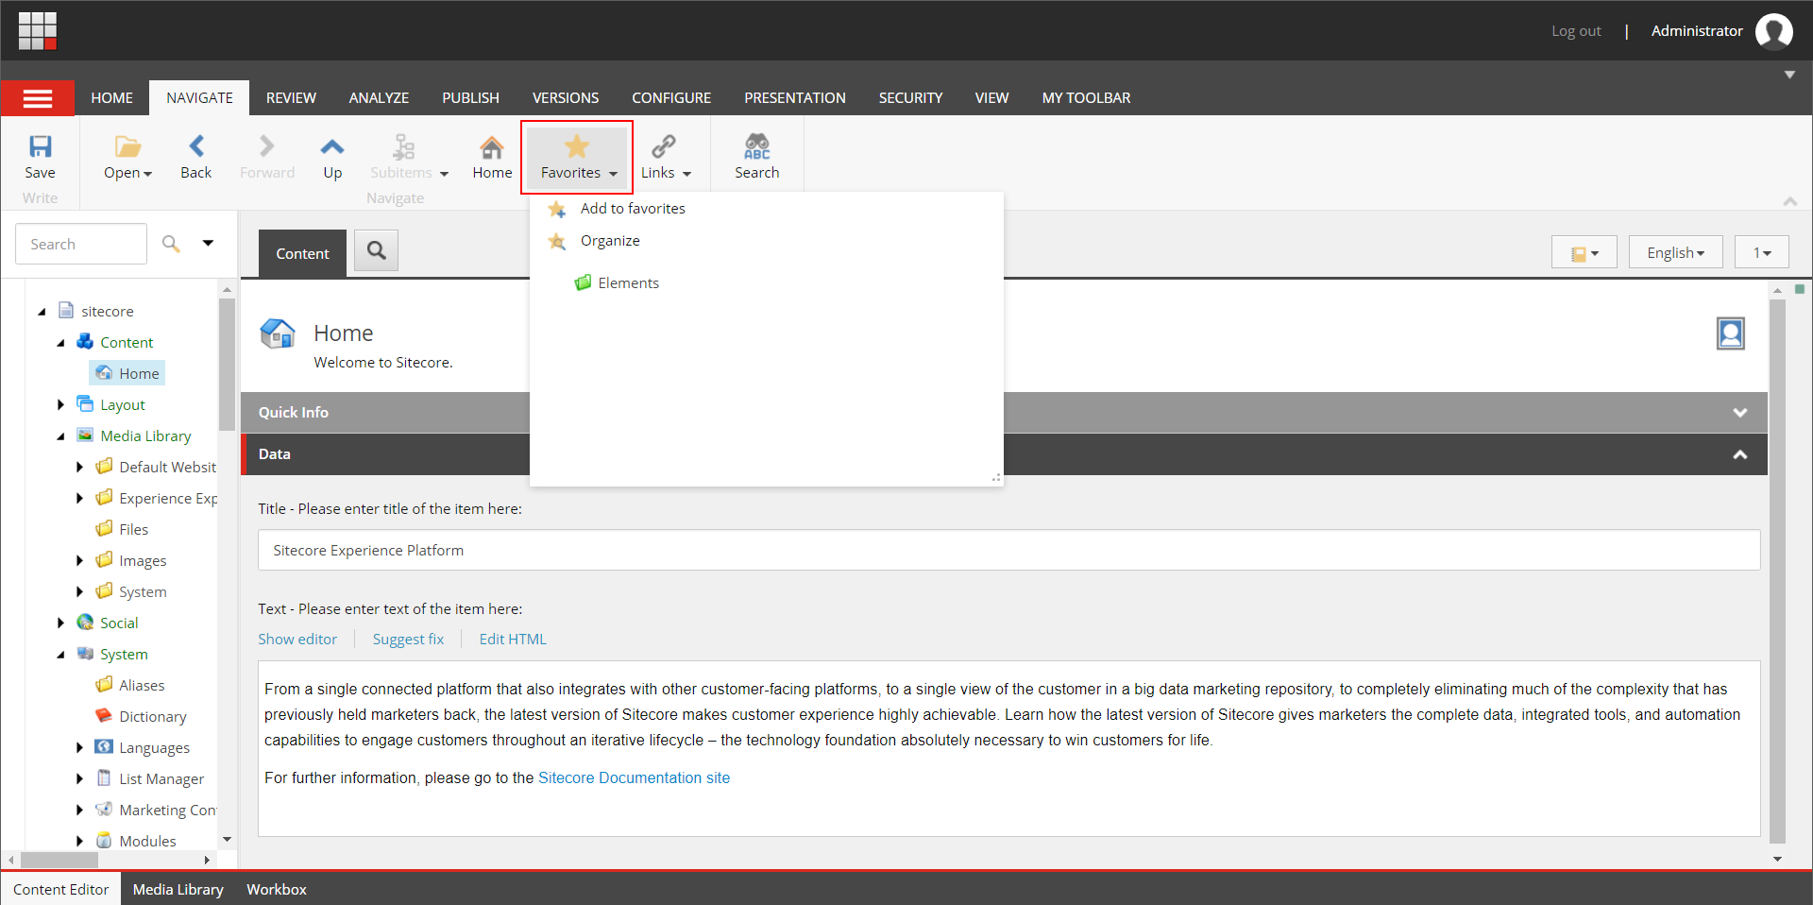
Task: Open the PRESENTATION ribbon tab
Action: [795, 98]
